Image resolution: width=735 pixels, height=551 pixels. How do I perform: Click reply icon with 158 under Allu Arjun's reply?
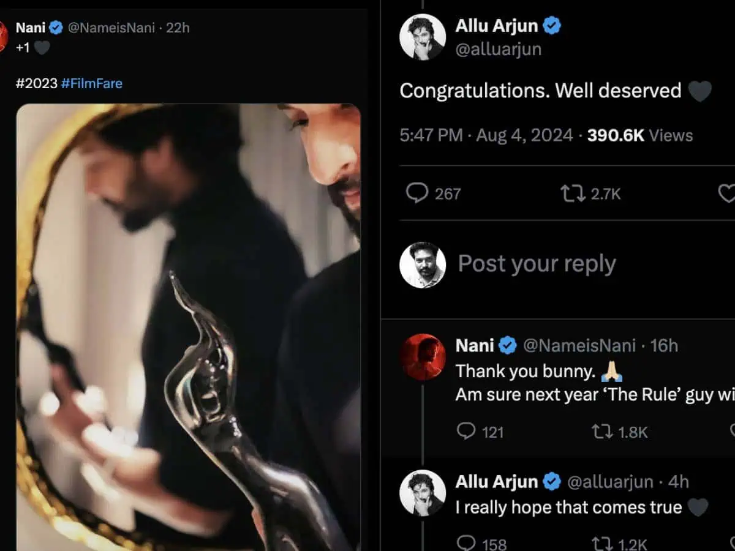point(467,542)
